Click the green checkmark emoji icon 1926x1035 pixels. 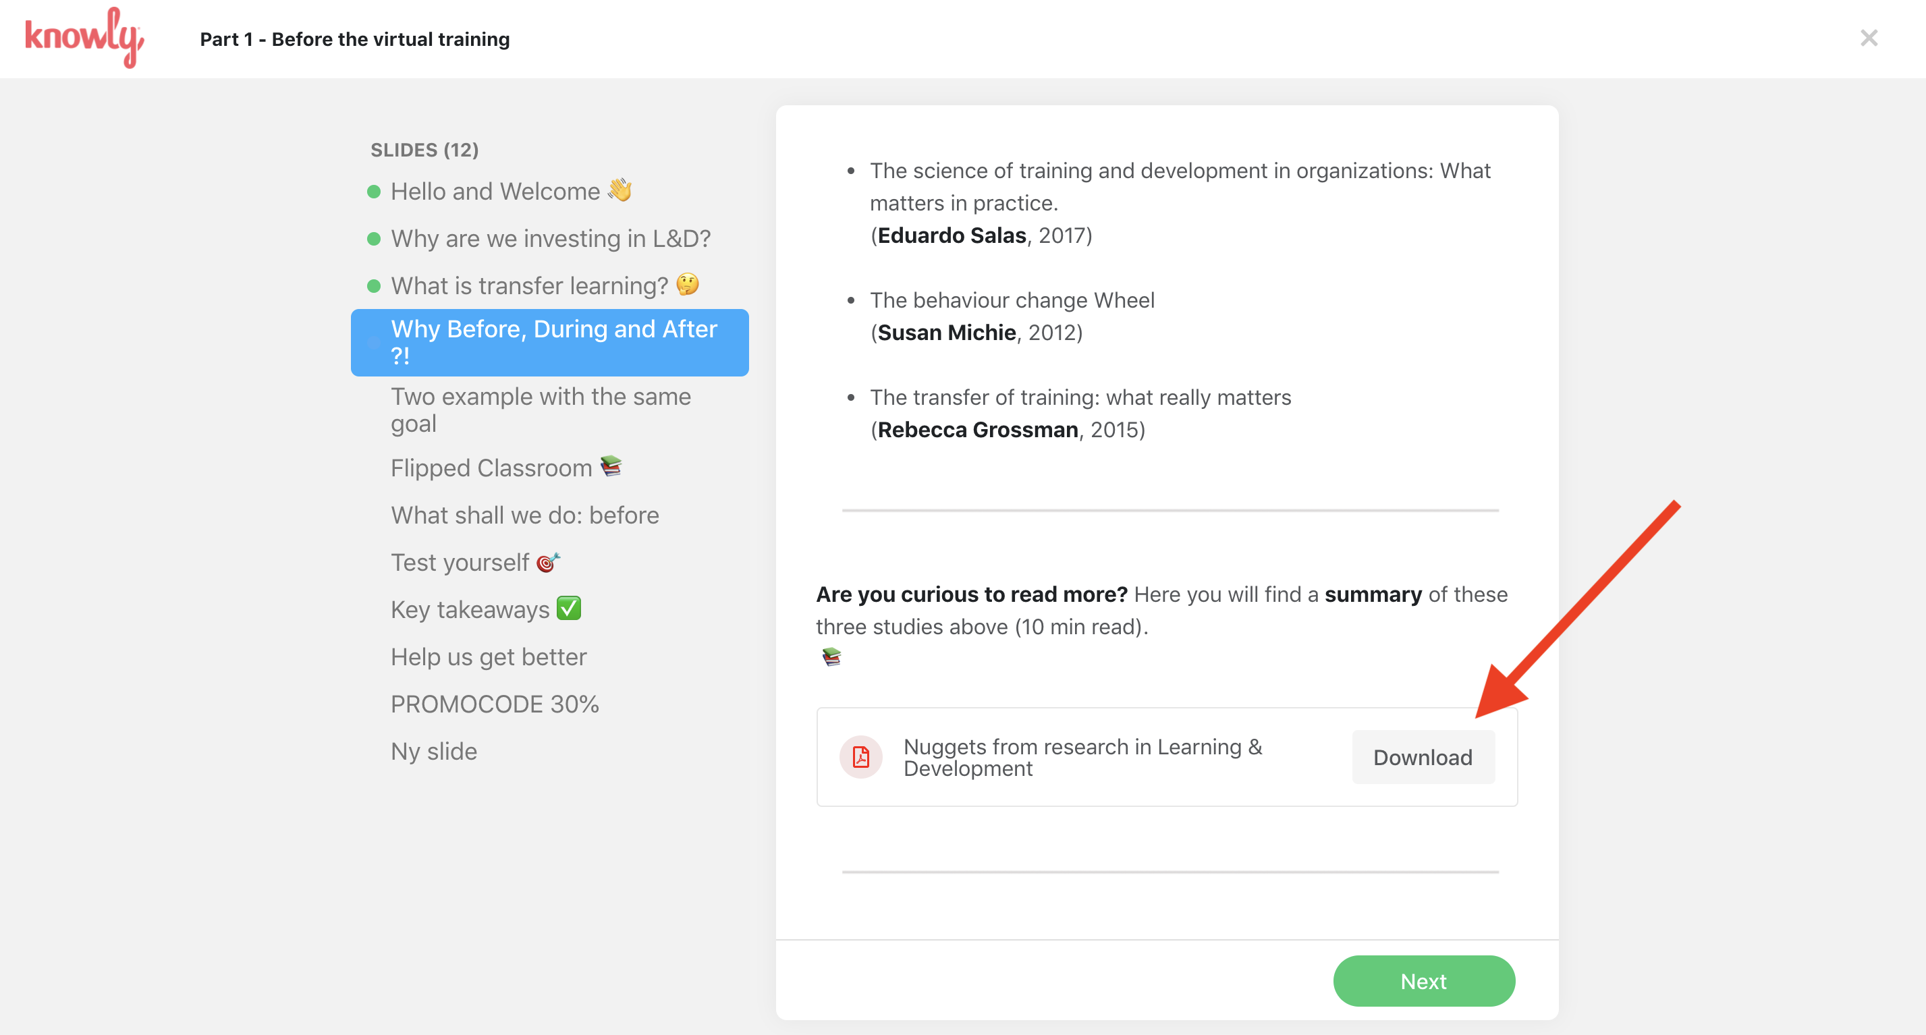coord(569,609)
